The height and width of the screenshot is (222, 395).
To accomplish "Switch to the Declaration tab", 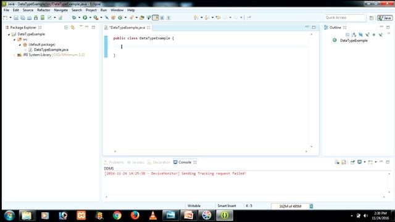I will point(159,162).
